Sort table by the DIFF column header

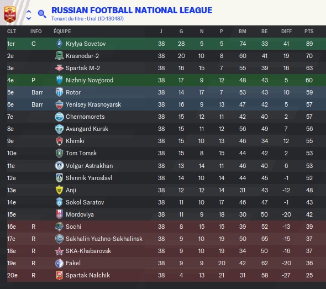click(x=286, y=31)
